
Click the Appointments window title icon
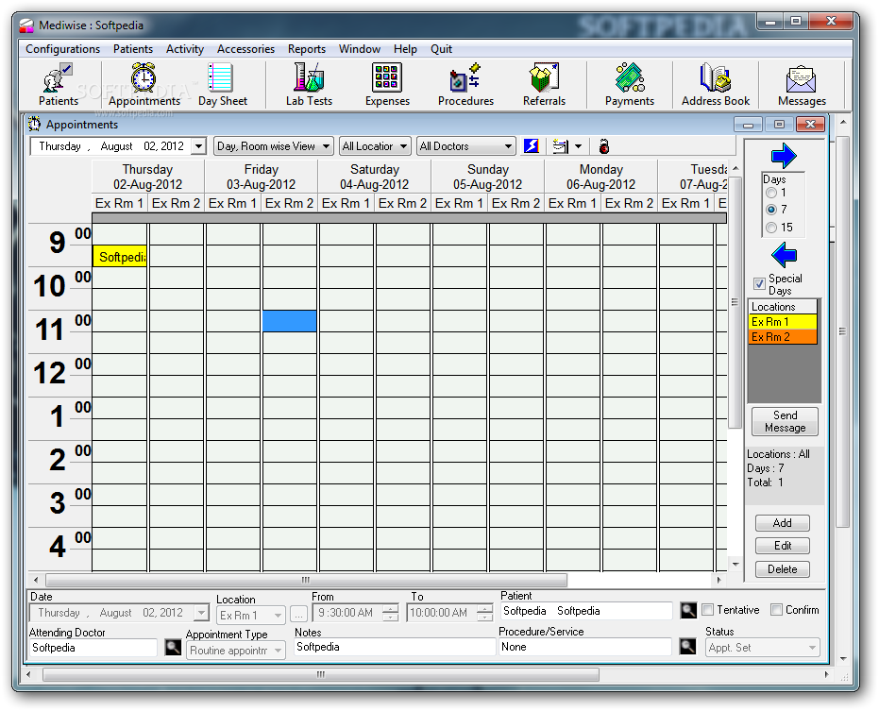pos(35,124)
